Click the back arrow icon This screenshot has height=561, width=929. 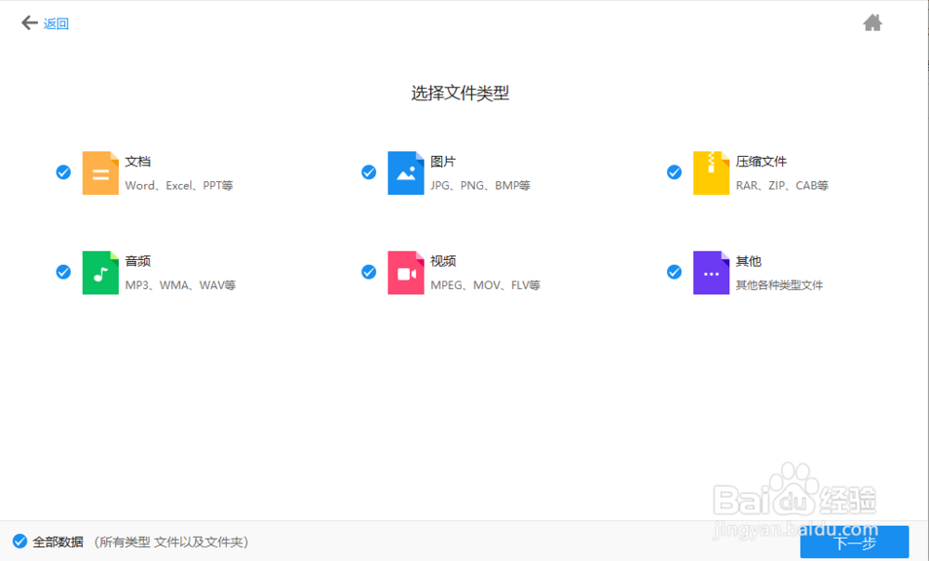pyautogui.click(x=29, y=22)
